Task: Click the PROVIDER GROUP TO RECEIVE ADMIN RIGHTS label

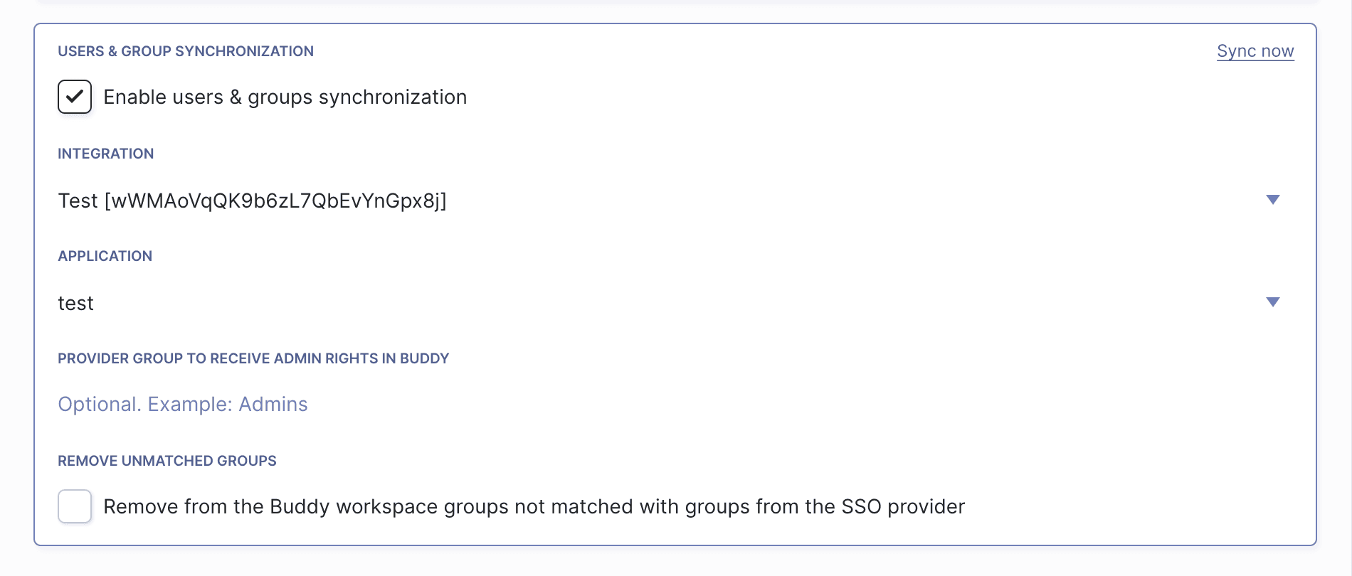Action: pyautogui.click(x=253, y=358)
